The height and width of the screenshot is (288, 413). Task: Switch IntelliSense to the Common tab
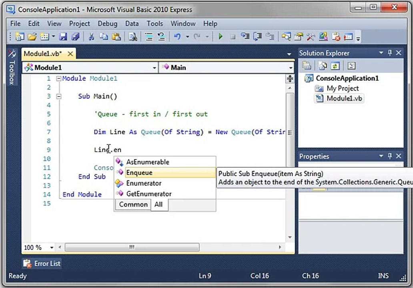(133, 204)
